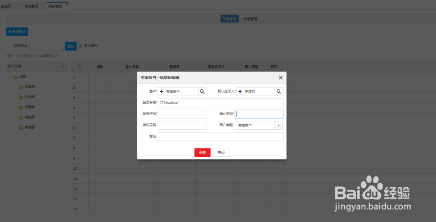Viewport: 436px width, 222px height.
Task: Click the 默认经手人 column header
Action: [217, 67]
